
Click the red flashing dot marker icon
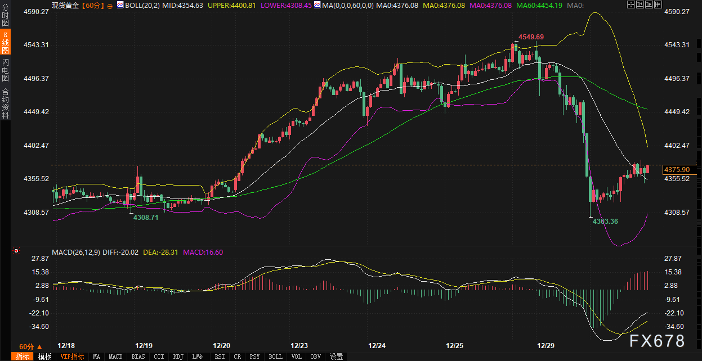(x=16, y=251)
